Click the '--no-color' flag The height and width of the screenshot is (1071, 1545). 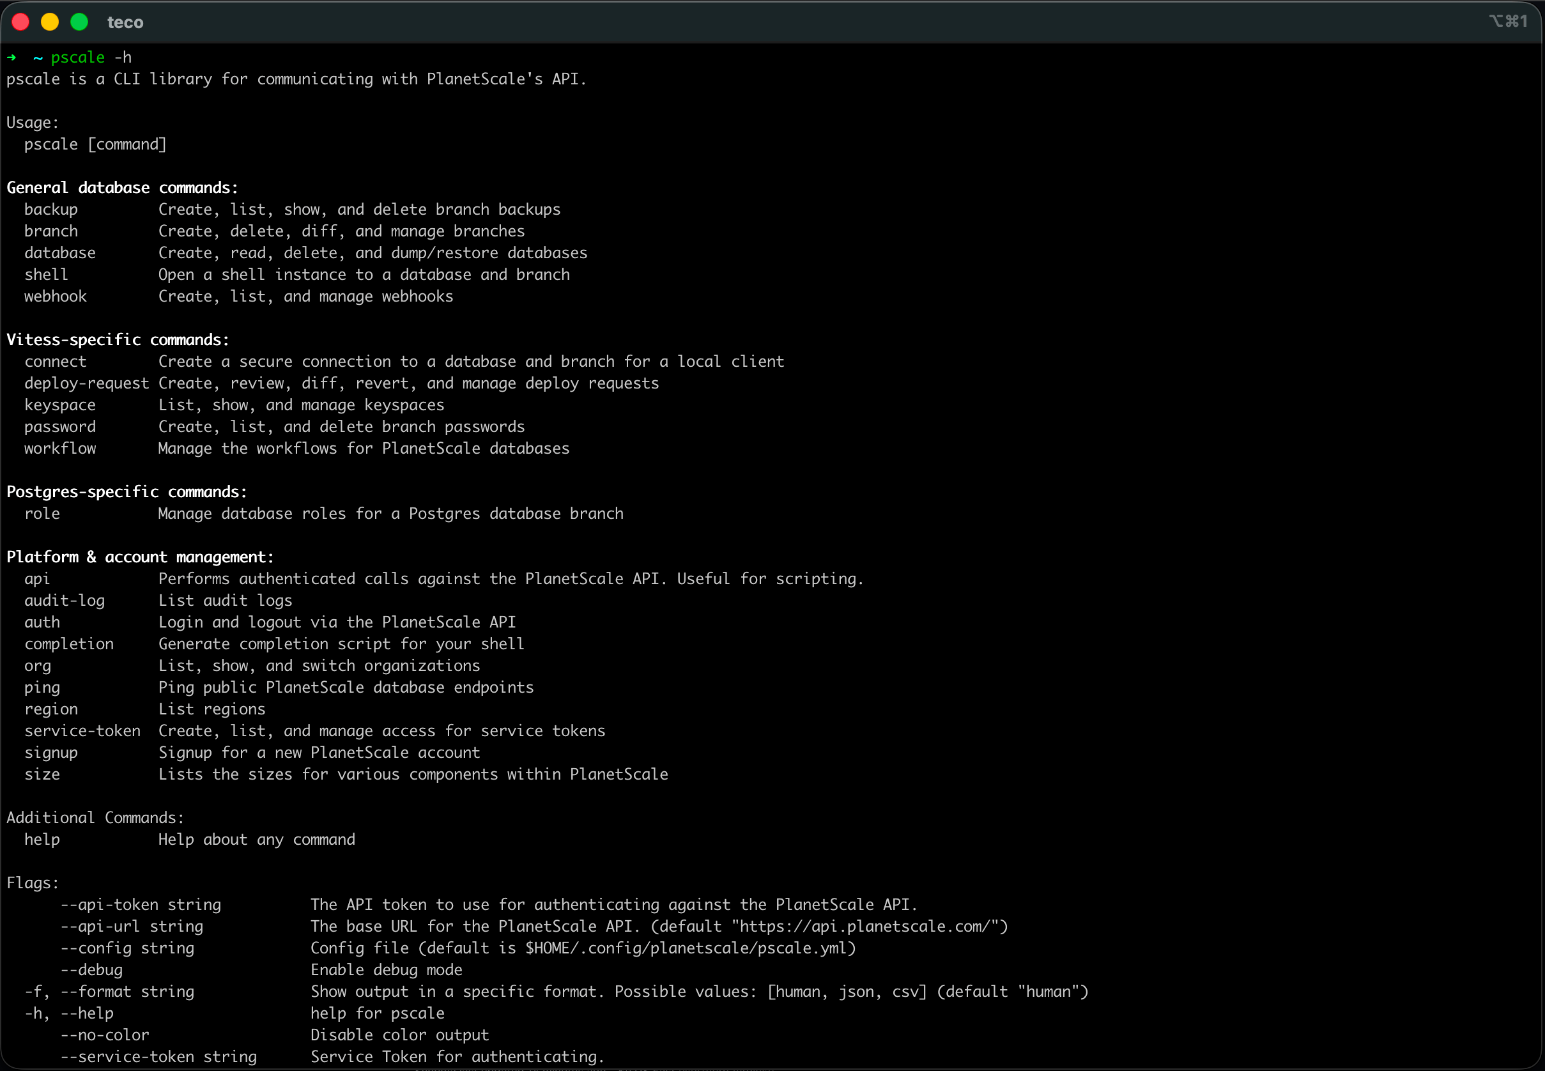point(105,1035)
